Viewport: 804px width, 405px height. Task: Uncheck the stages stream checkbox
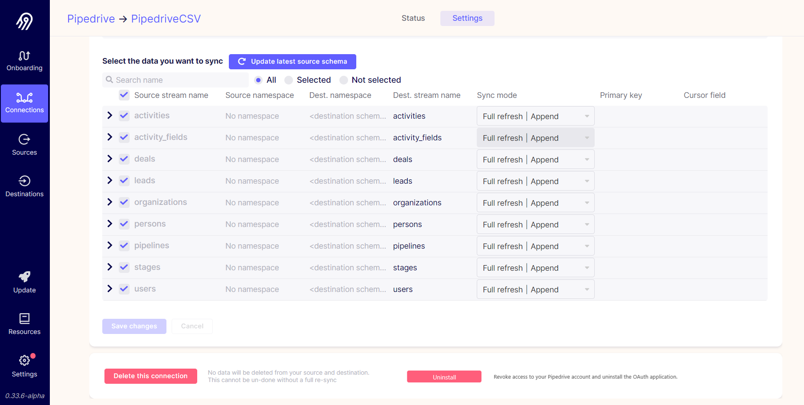pos(124,267)
